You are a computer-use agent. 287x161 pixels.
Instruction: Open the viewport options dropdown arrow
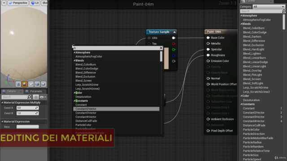4,3
